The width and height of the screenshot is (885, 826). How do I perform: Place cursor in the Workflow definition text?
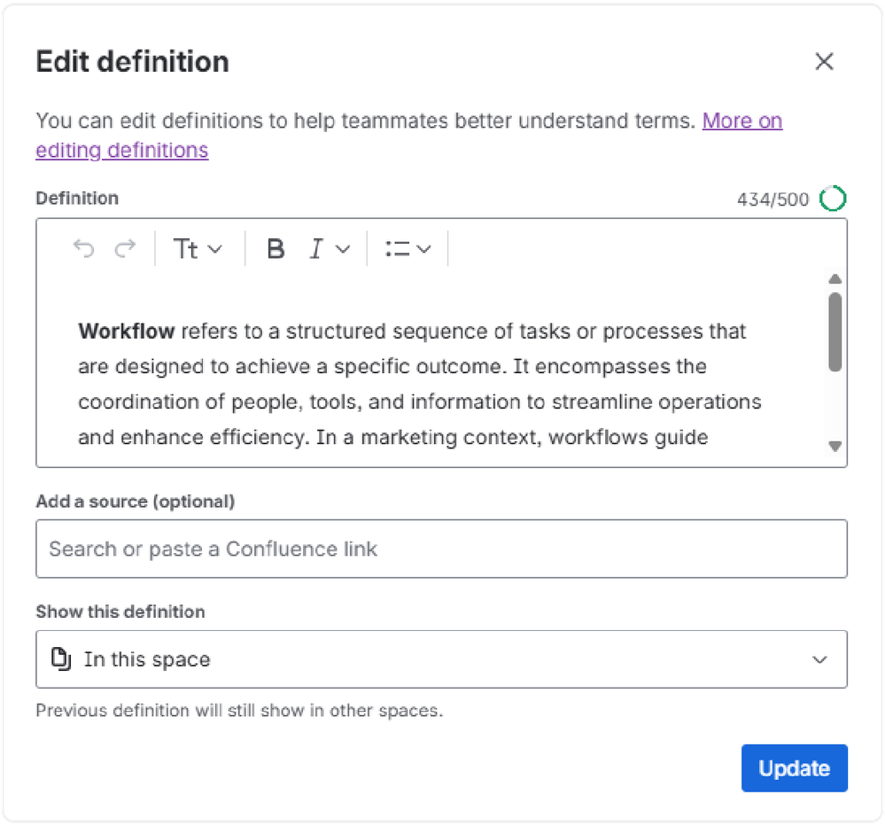416,384
